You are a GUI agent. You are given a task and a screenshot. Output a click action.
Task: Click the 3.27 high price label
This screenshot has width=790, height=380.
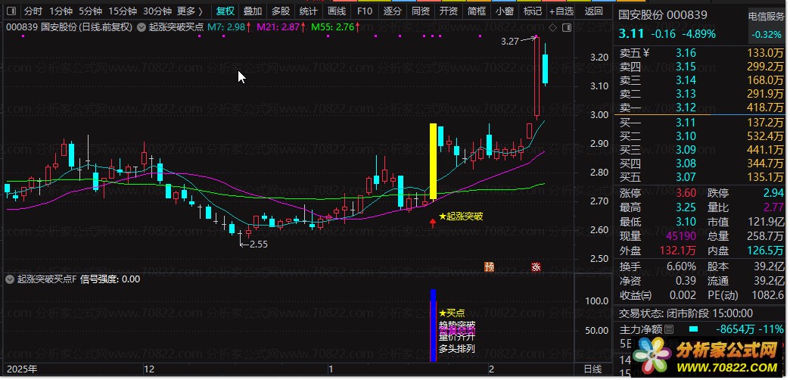(510, 42)
